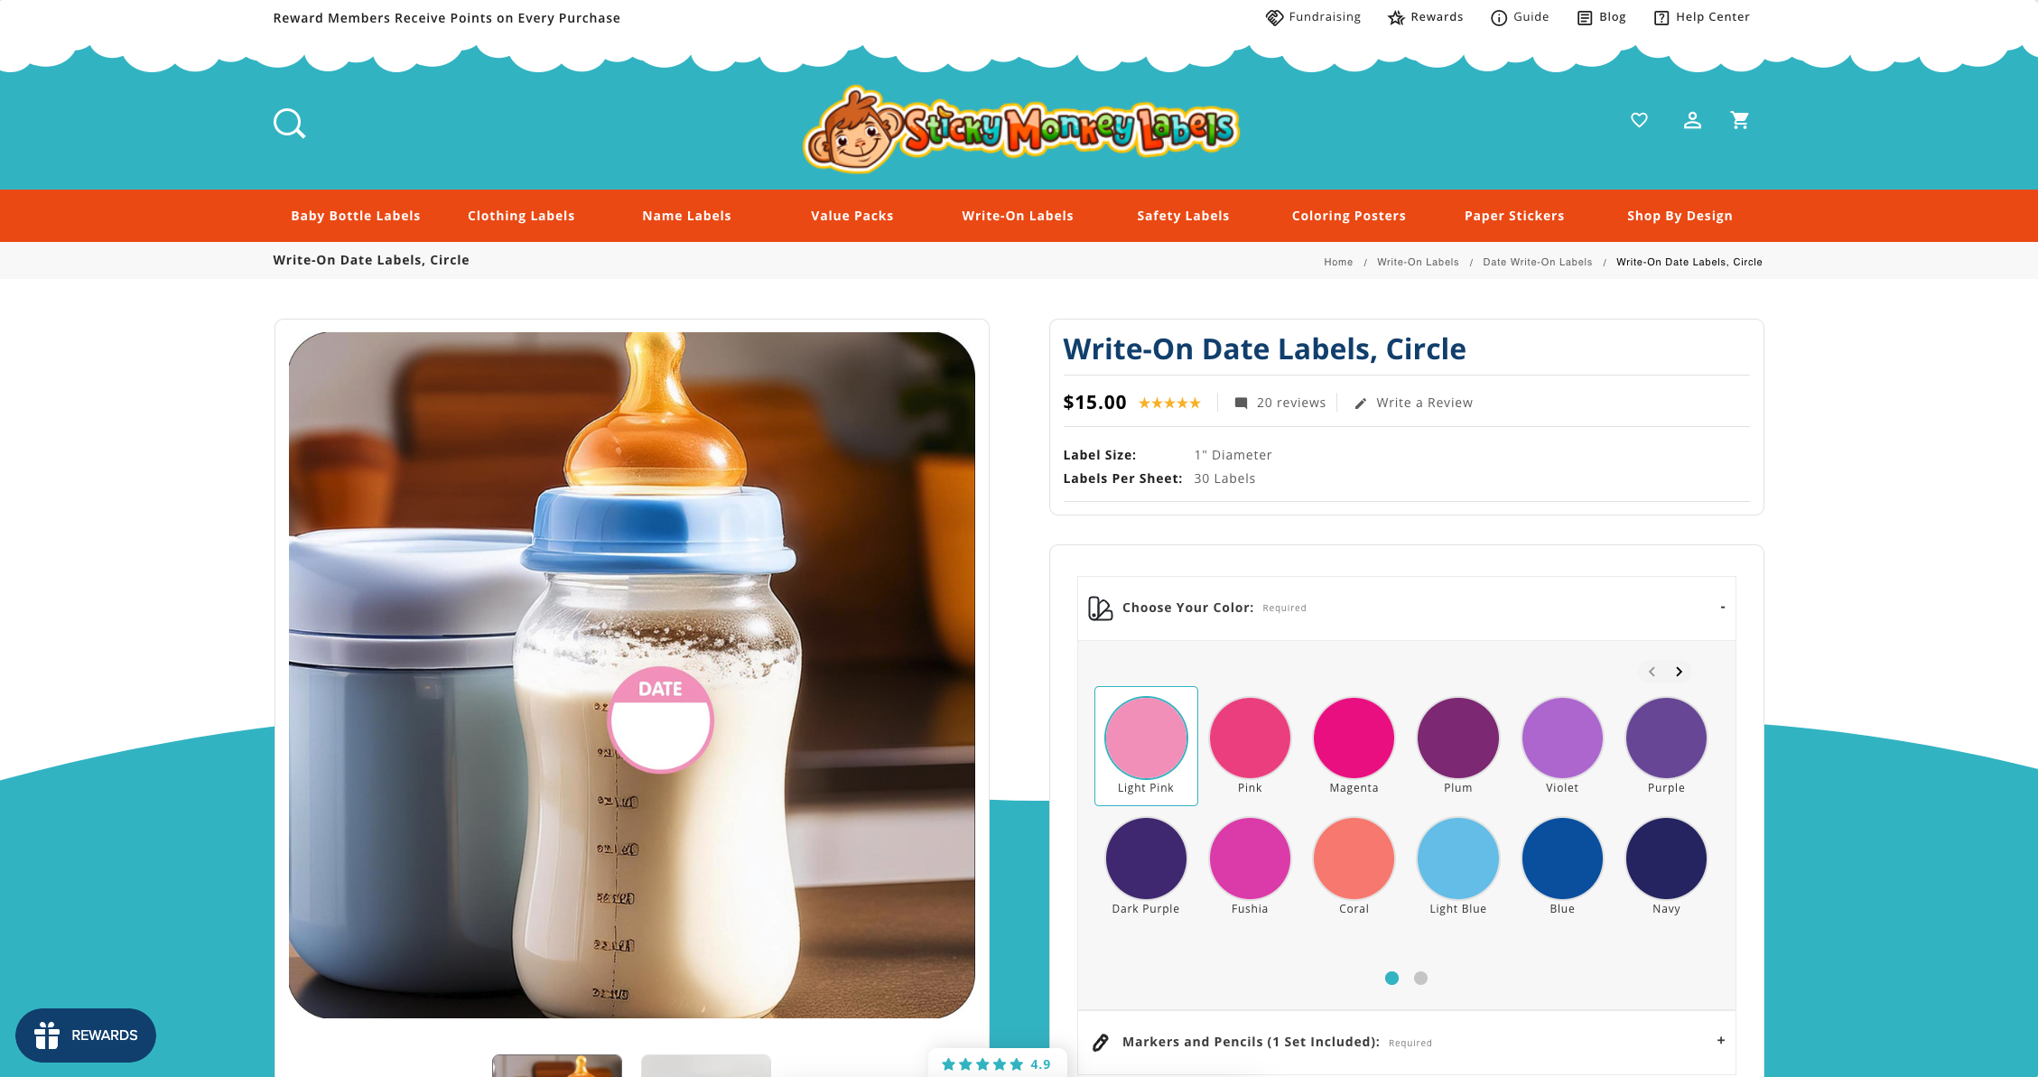Open the shopping cart icon
Viewport: 2038px width, 1077px height.
pyautogui.click(x=1740, y=120)
